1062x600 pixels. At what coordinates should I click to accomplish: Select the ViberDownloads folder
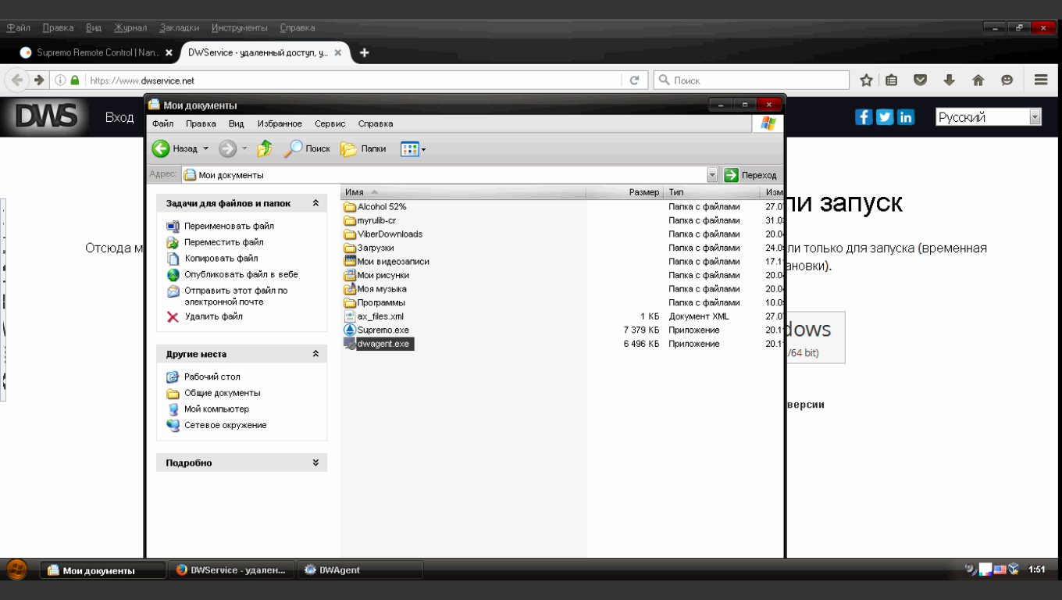click(383, 234)
